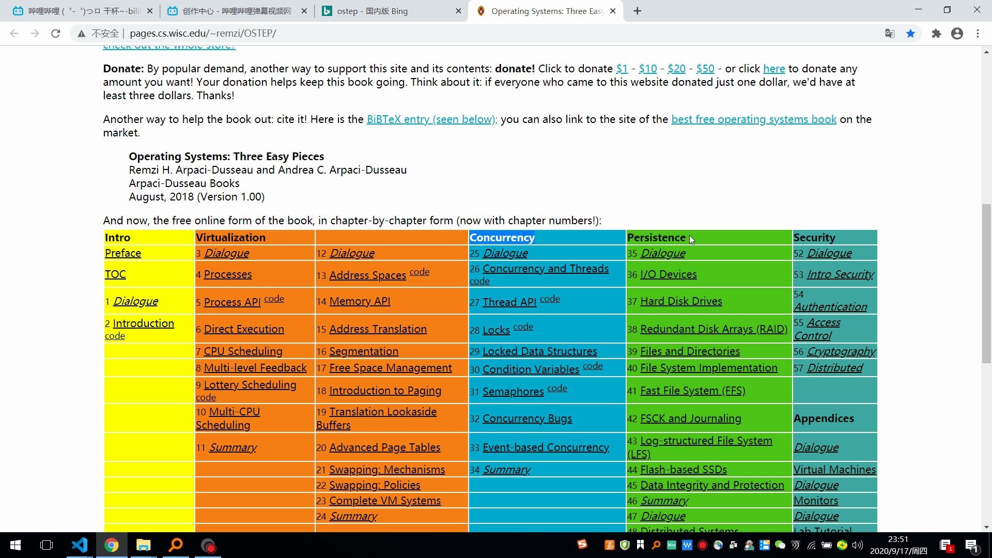Click the browser reload button
The height and width of the screenshot is (558, 992).
coord(56,34)
